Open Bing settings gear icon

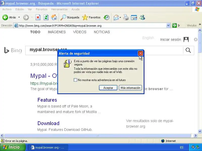click(x=195, y=40)
